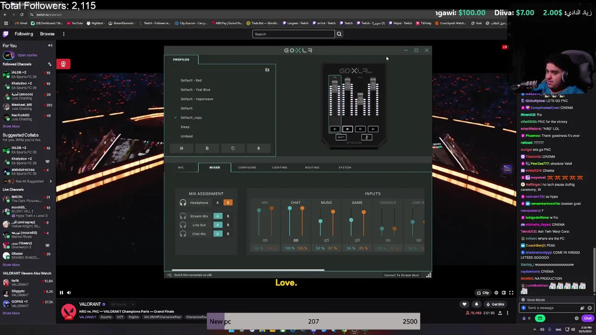Toggle the unlinked icon under MUSIC faders
The image size is (596, 335).
(x=326, y=240)
